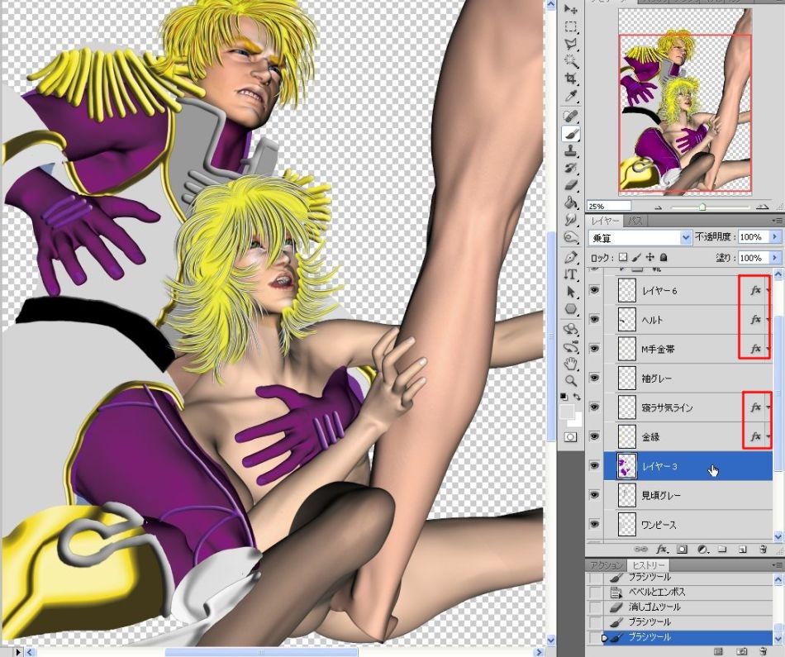The image size is (785, 657).
Task: Hide the レイヤー3 layer
Action: pos(594,465)
